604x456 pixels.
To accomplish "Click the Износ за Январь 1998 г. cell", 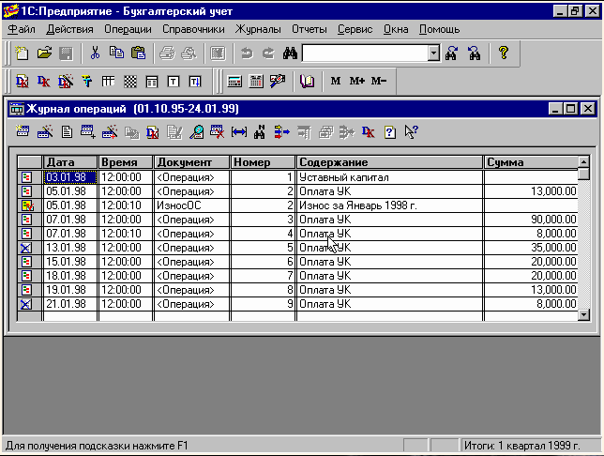I will coord(389,205).
